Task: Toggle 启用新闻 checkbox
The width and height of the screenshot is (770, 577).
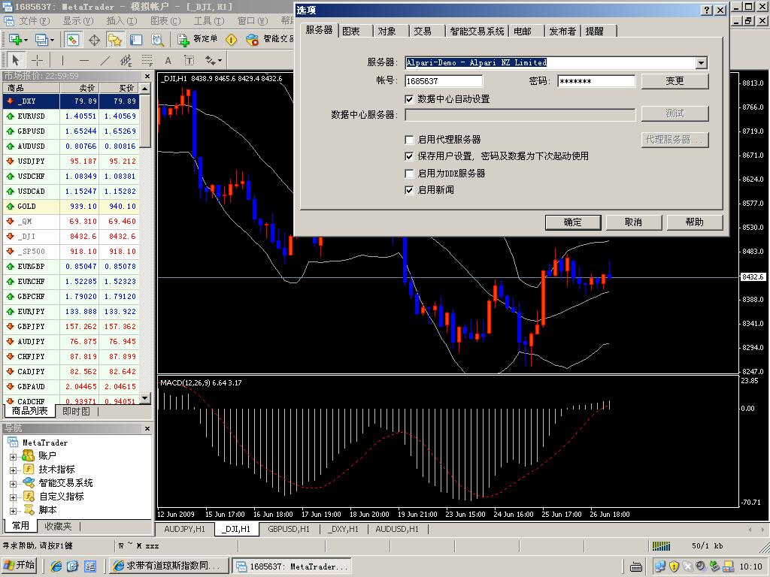Action: [408, 190]
